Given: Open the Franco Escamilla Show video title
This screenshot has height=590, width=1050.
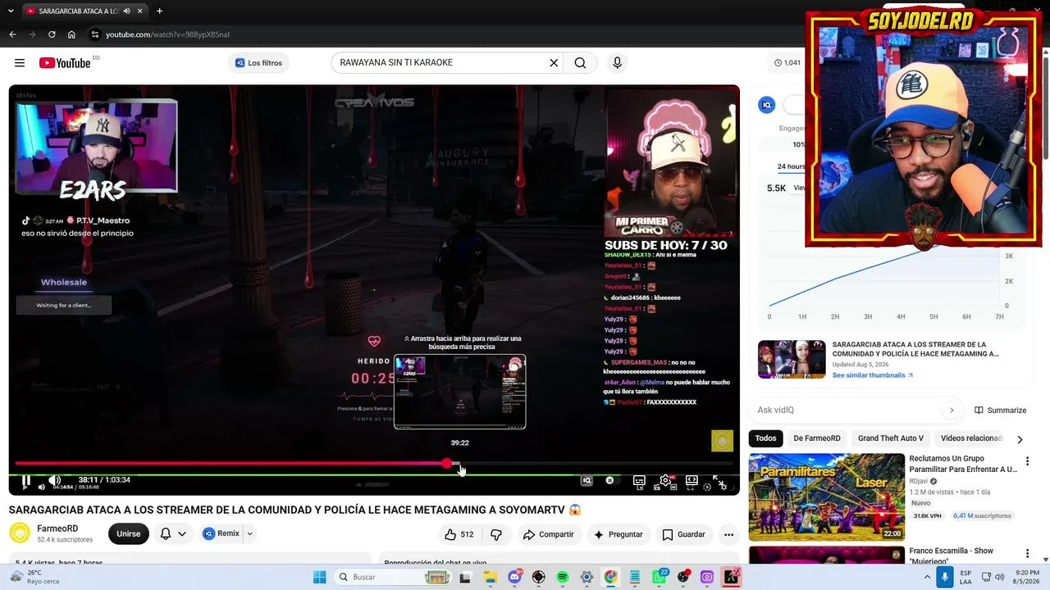Looking at the screenshot, I should click(952, 556).
